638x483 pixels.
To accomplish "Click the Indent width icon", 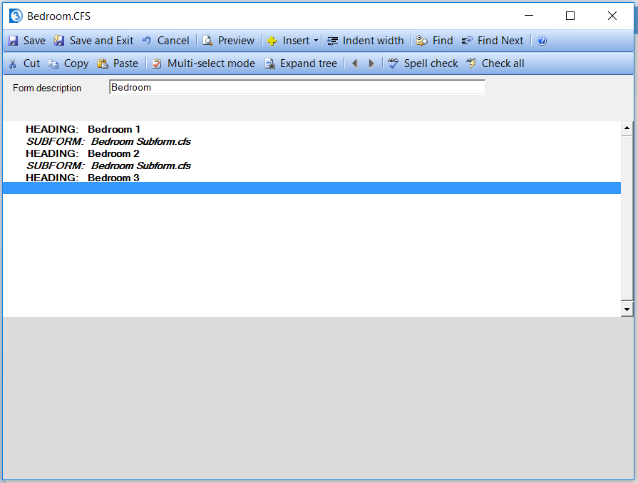I will pos(332,41).
